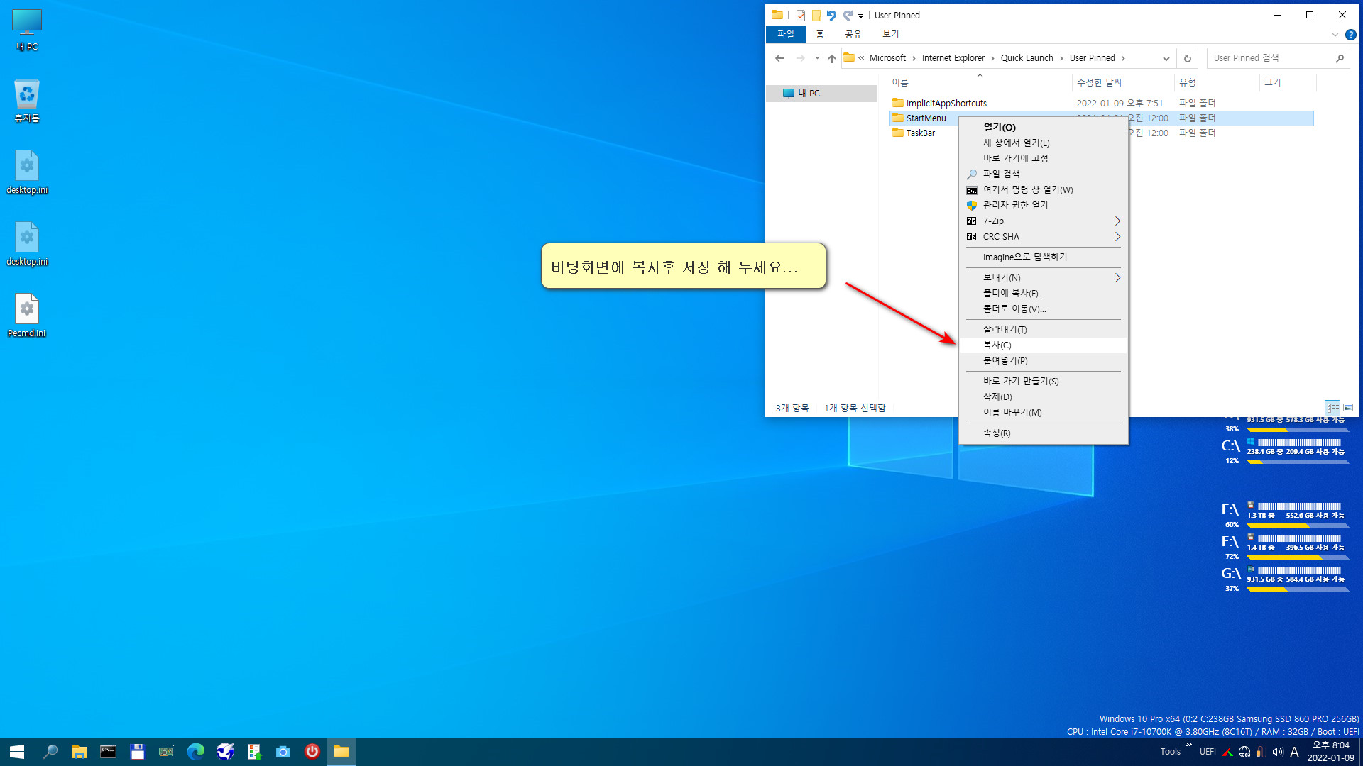Click the volume speaker tray icon
The width and height of the screenshot is (1363, 766).
click(1278, 752)
